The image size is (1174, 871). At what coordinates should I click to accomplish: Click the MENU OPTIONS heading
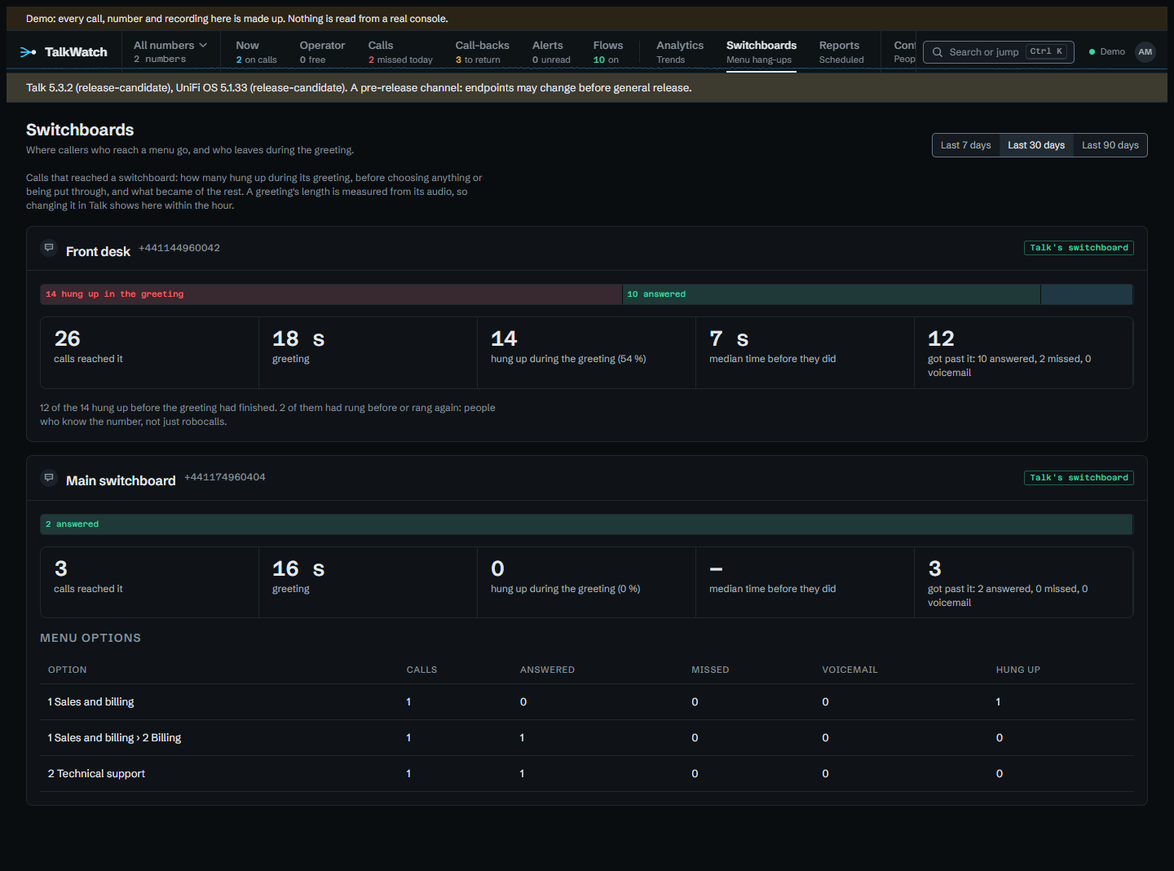[x=90, y=638]
